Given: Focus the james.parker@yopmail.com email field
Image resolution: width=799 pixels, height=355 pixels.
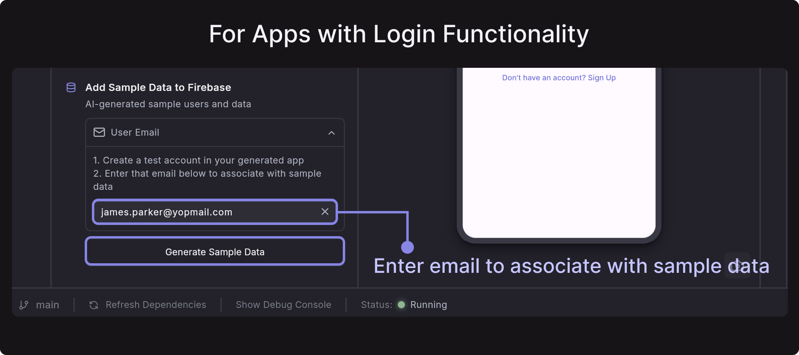Looking at the screenshot, I should (215, 212).
